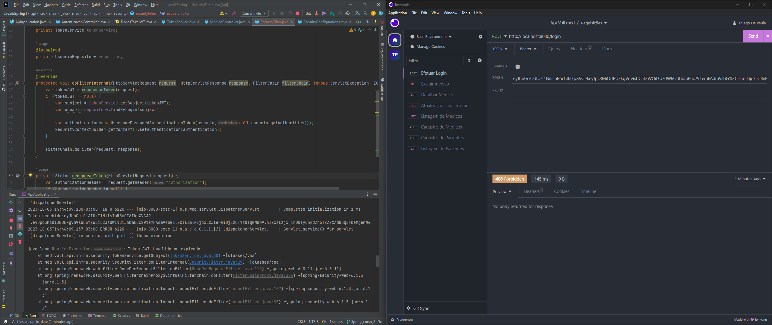Open the Insomnia home dashboard icon
The height and width of the screenshot is (325, 772).
[x=395, y=40]
